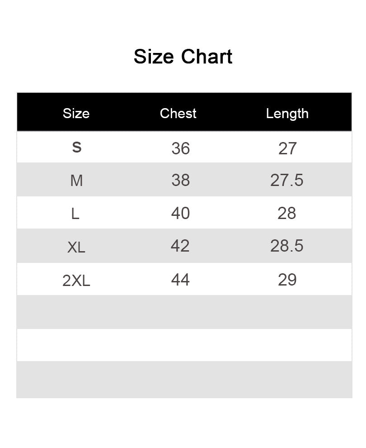Select length value 28.5
This screenshot has width=366, height=448.
287,246
